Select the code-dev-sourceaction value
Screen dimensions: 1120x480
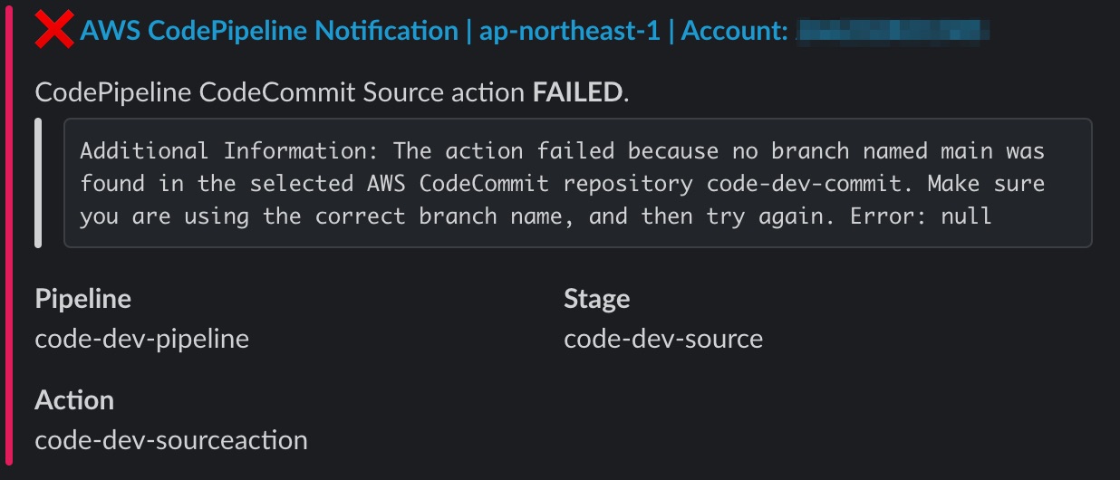171,441
